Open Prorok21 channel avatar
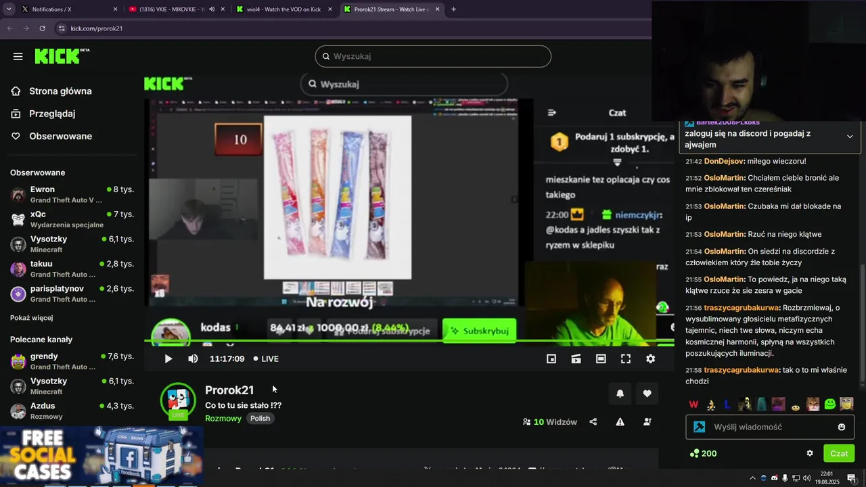This screenshot has height=487, width=866. [178, 400]
